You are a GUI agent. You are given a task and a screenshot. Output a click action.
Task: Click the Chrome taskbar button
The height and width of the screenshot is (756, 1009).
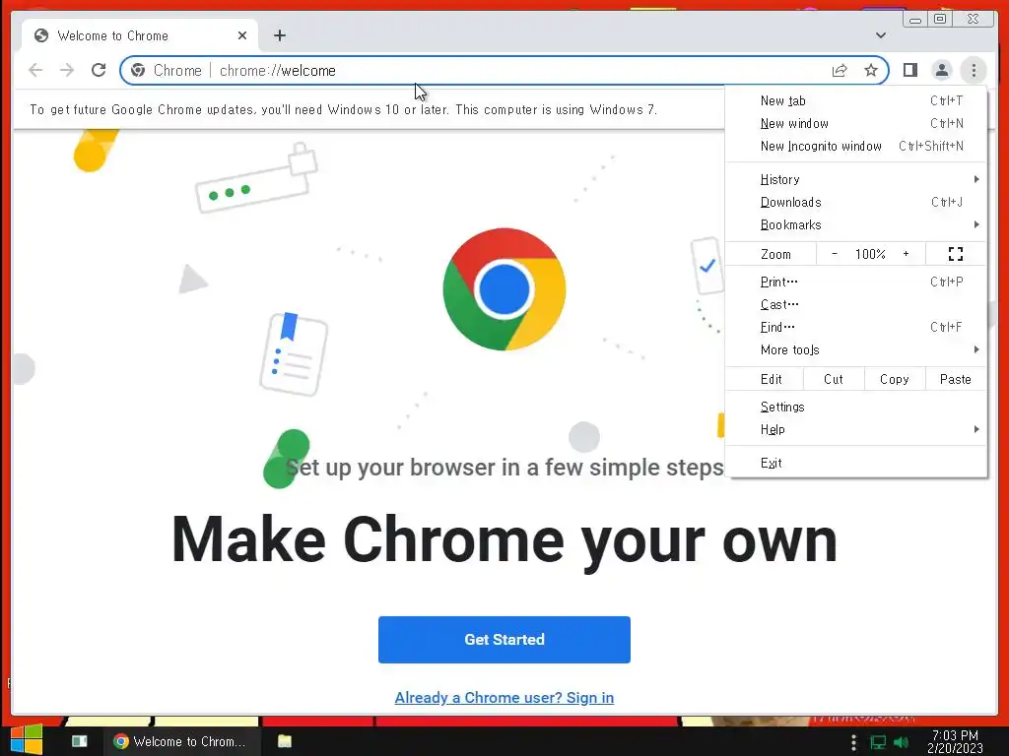[x=182, y=741]
